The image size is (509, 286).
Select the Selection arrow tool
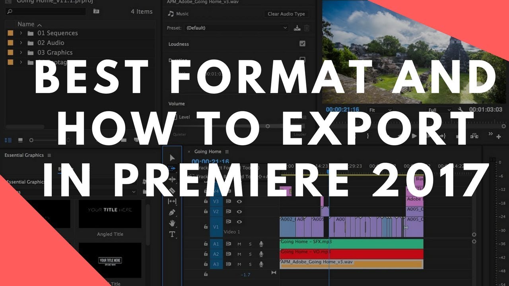(172, 158)
